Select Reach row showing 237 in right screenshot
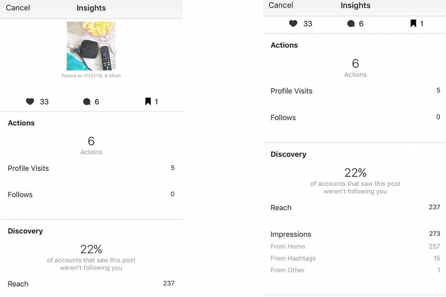446x297 pixels. (355, 207)
